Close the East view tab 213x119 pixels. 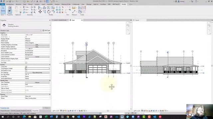pos(82,20)
